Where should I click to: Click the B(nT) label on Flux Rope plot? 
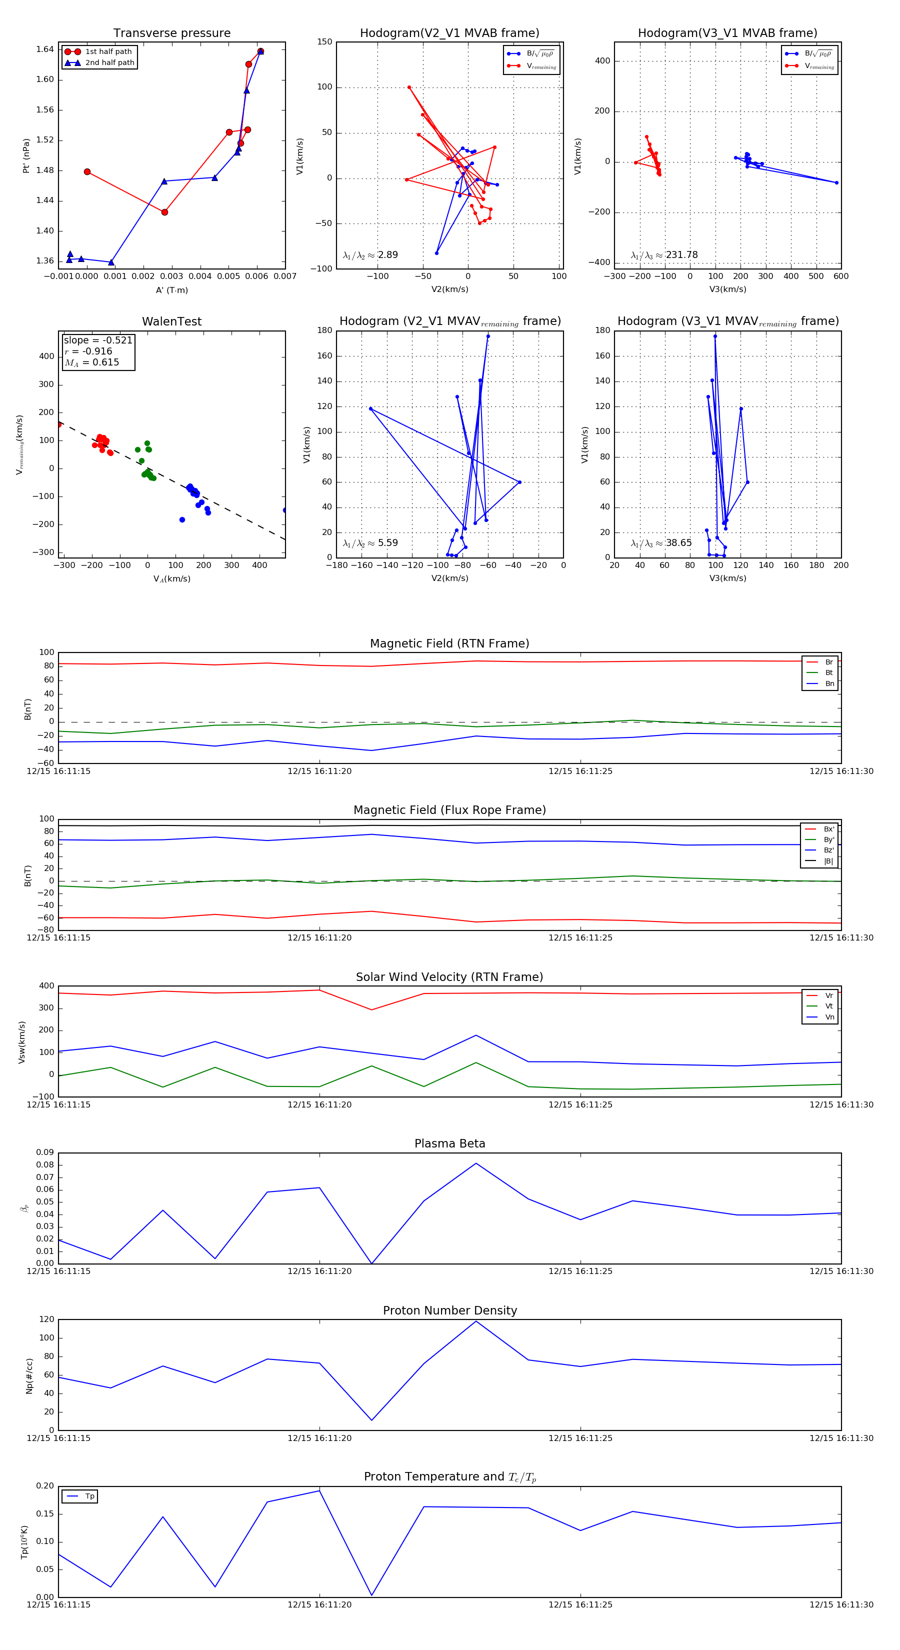27,875
